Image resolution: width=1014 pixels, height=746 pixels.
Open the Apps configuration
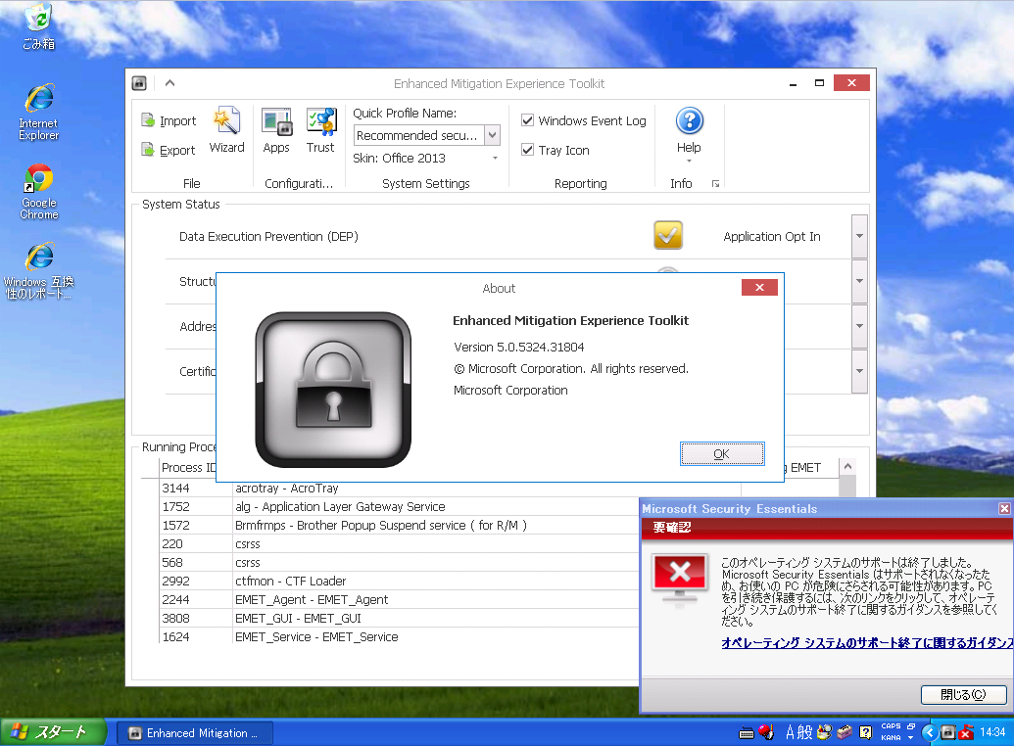pos(276,130)
